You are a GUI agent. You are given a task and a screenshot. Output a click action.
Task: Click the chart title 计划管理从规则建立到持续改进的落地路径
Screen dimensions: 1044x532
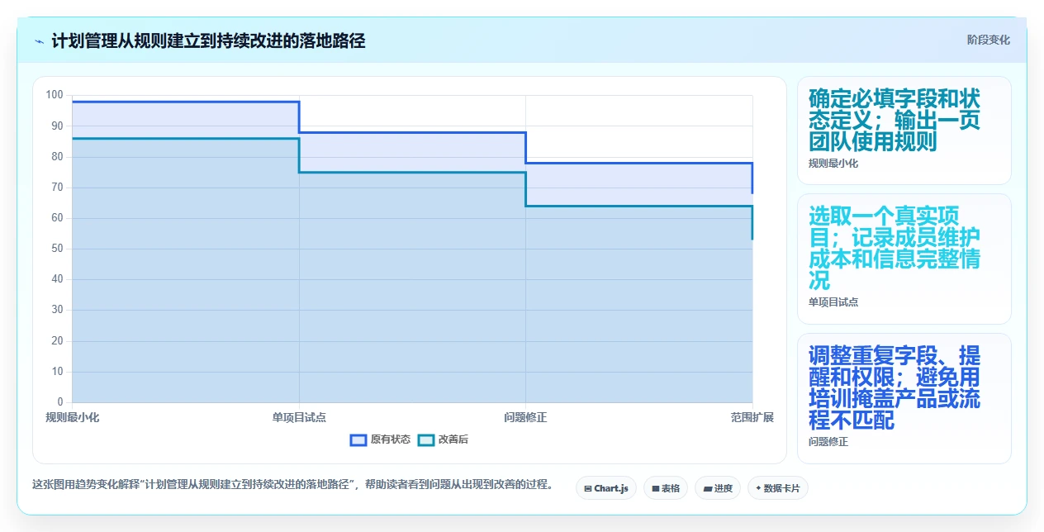click(x=208, y=40)
